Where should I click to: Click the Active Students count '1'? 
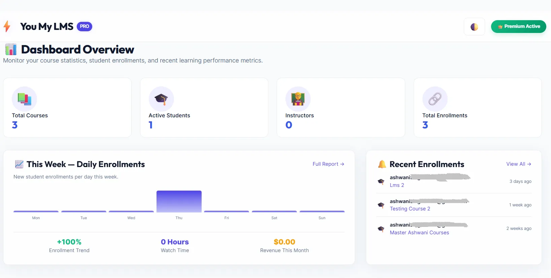click(x=151, y=125)
